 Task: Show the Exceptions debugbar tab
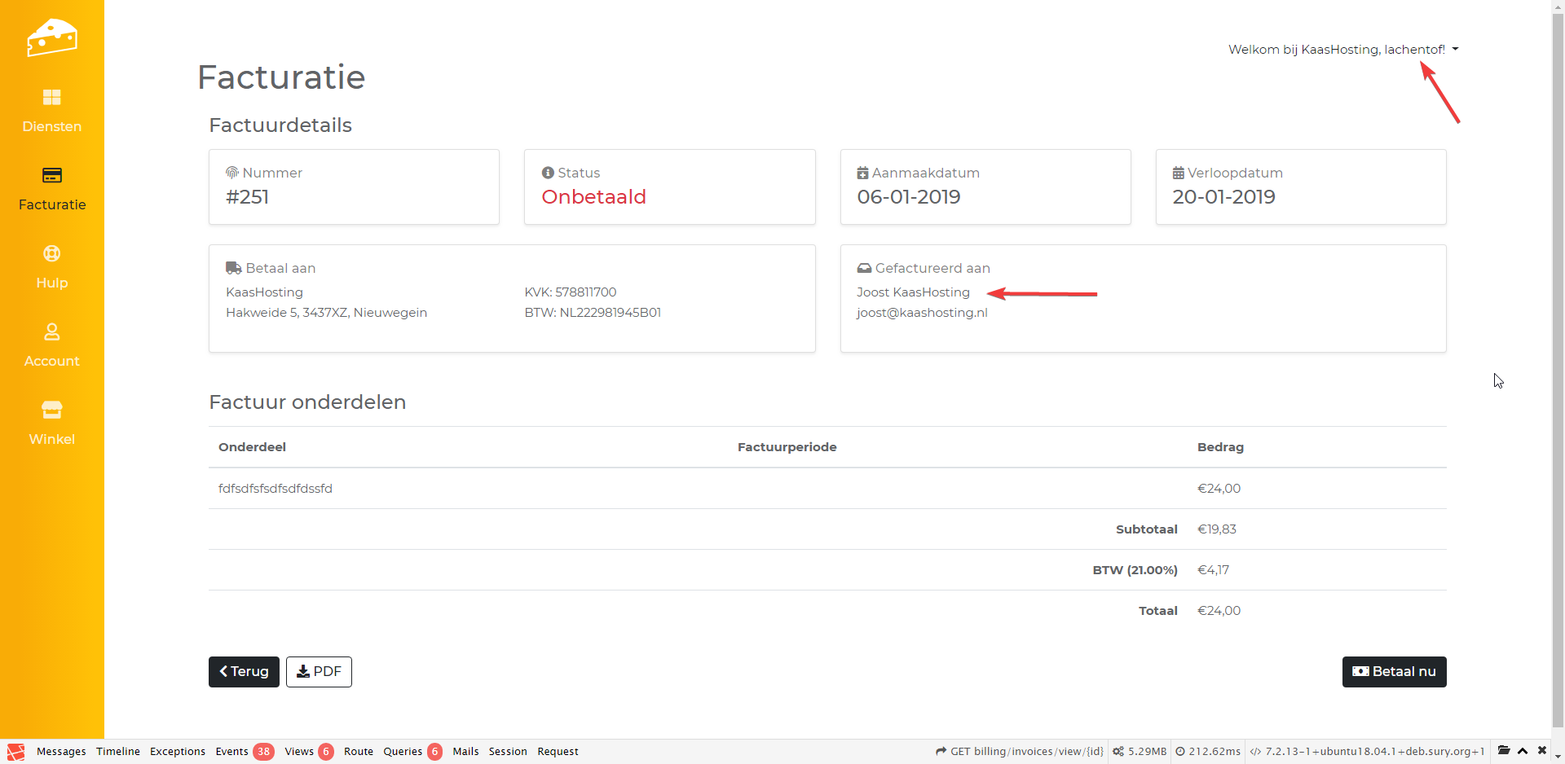tap(177, 751)
